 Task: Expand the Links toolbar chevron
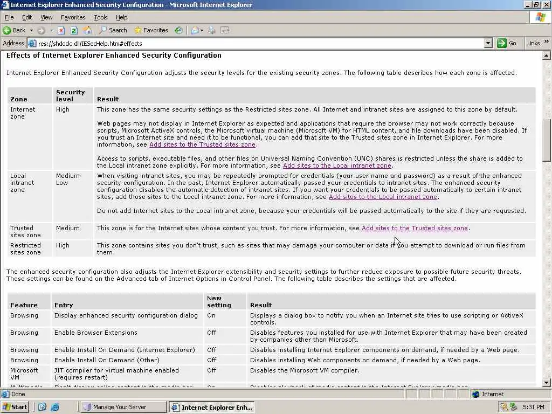tap(546, 42)
